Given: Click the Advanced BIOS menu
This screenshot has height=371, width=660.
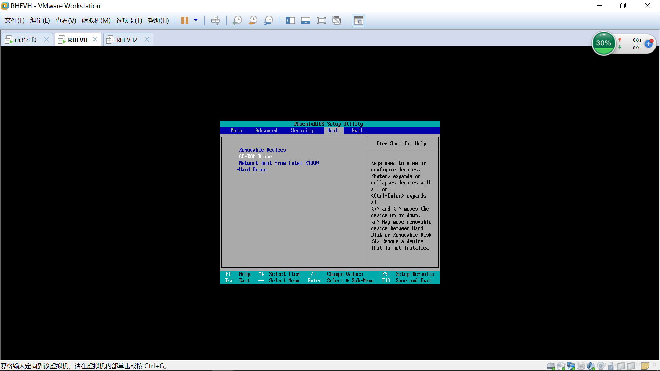Looking at the screenshot, I should pos(266,131).
